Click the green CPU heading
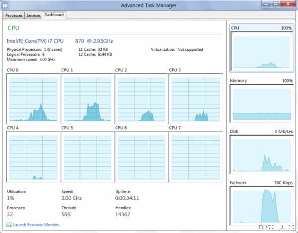 (x=13, y=28)
